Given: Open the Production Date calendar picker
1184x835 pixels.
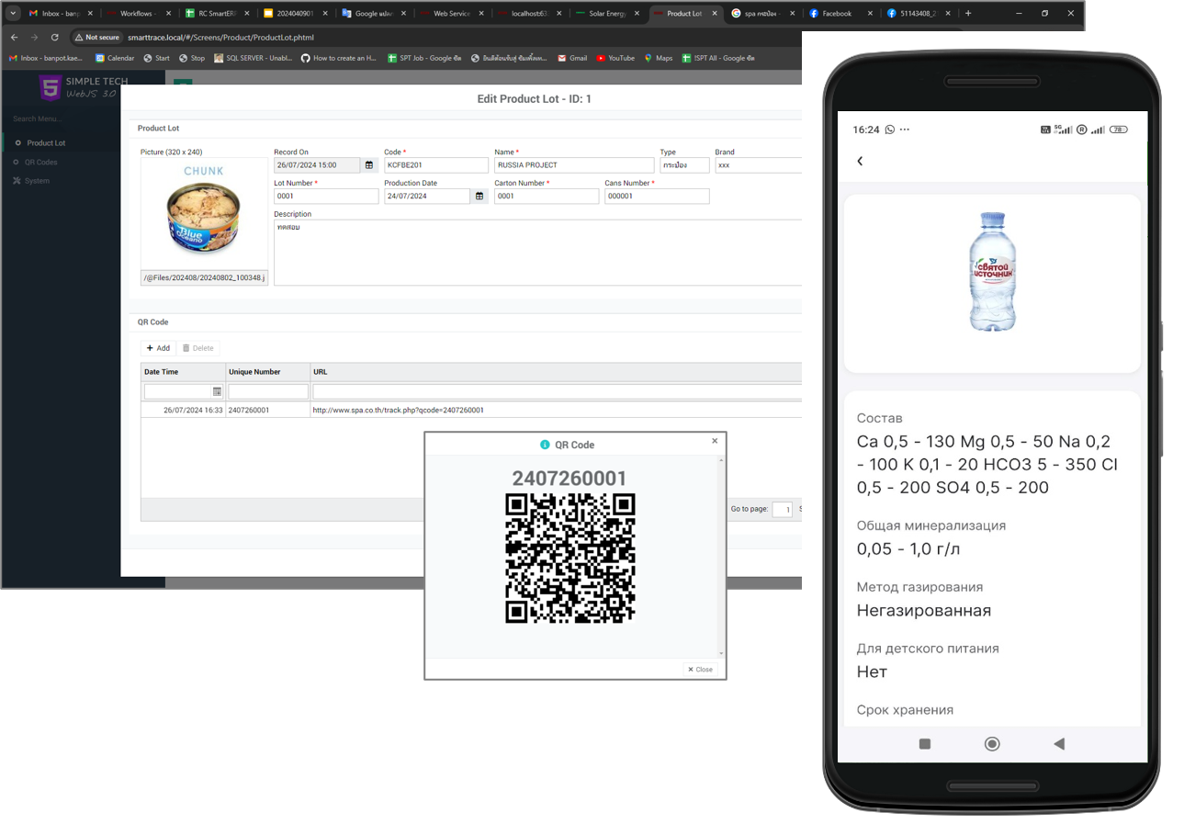Looking at the screenshot, I should (479, 197).
